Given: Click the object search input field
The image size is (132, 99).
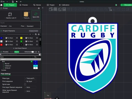Looking at the screenshot, I should (20, 55).
